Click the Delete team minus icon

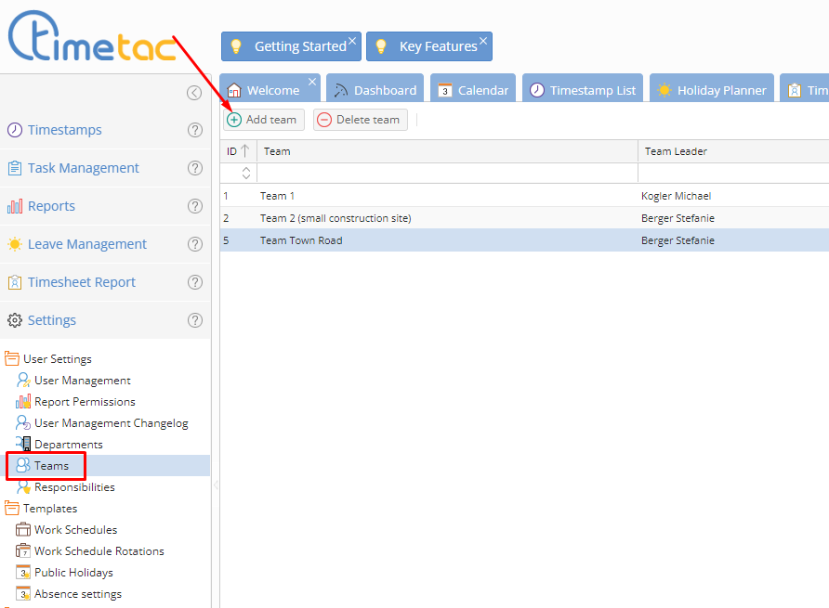[324, 120]
